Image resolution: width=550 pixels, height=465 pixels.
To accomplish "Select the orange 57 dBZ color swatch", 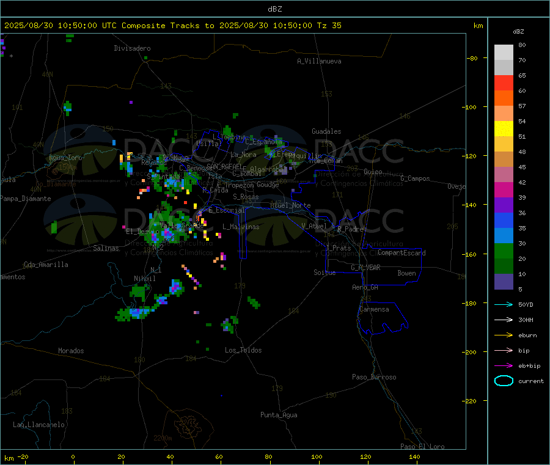I will pos(504,98).
